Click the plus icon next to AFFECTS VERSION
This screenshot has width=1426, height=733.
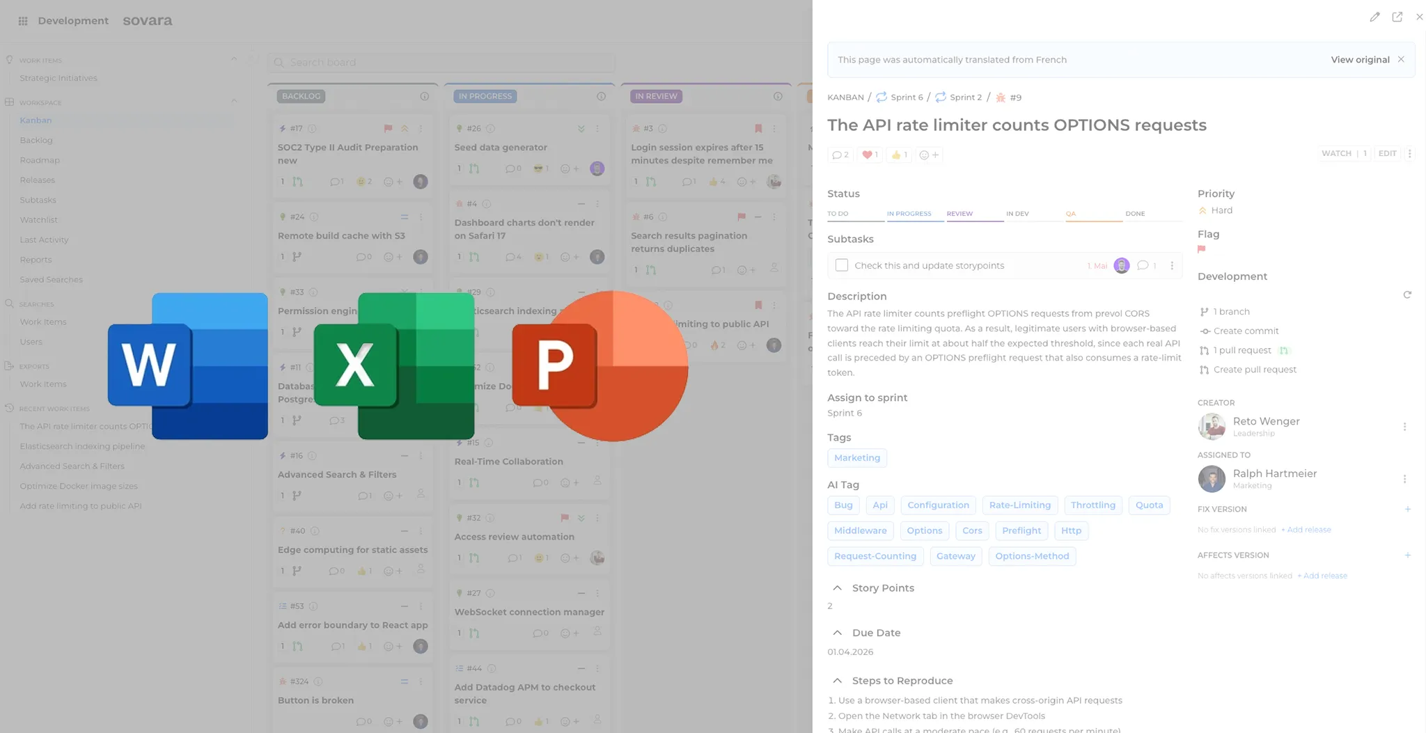[x=1407, y=555]
